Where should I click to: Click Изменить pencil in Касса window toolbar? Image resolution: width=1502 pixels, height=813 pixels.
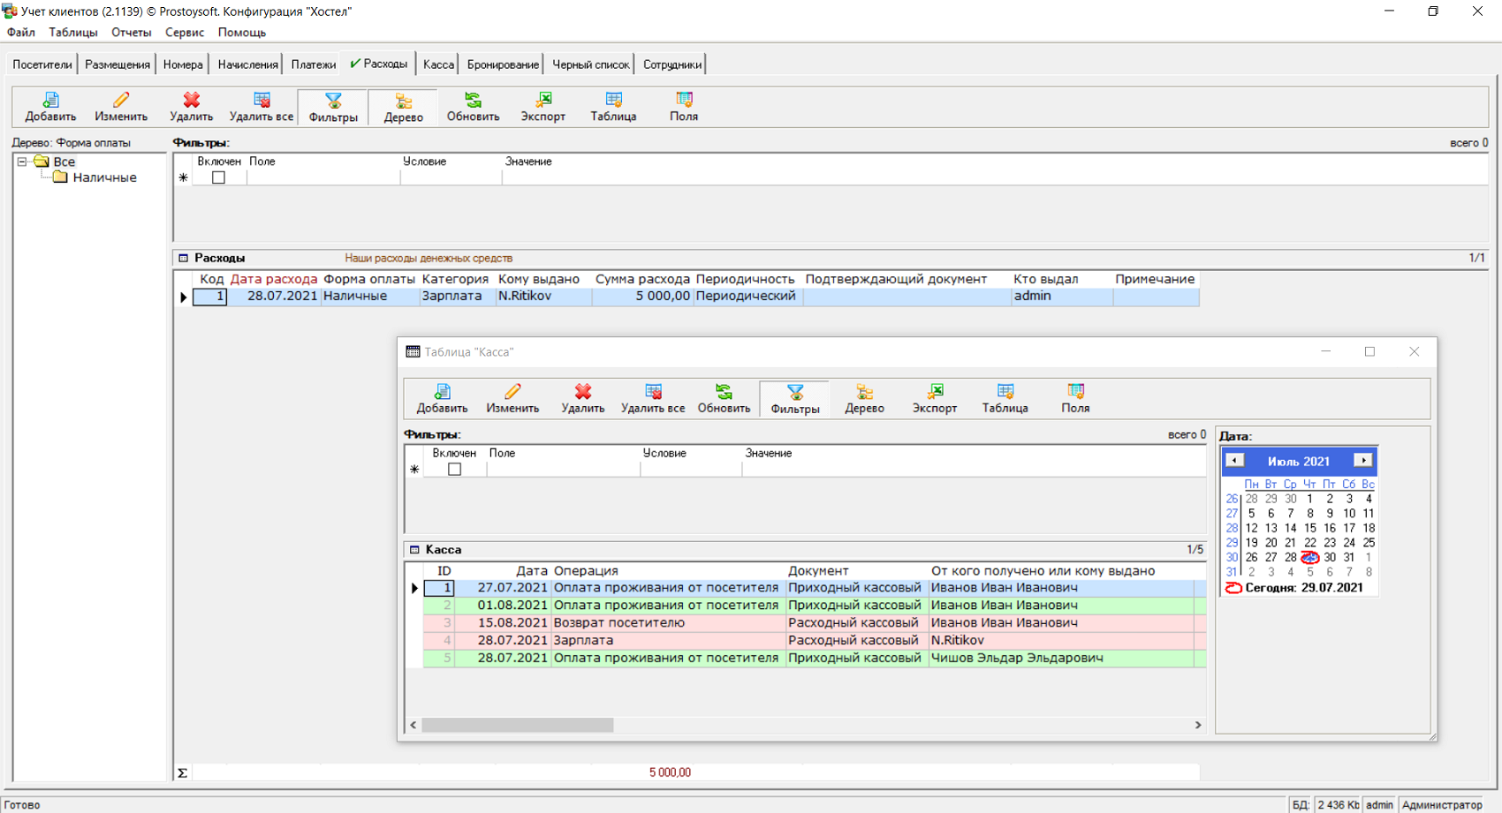pyautogui.click(x=512, y=398)
